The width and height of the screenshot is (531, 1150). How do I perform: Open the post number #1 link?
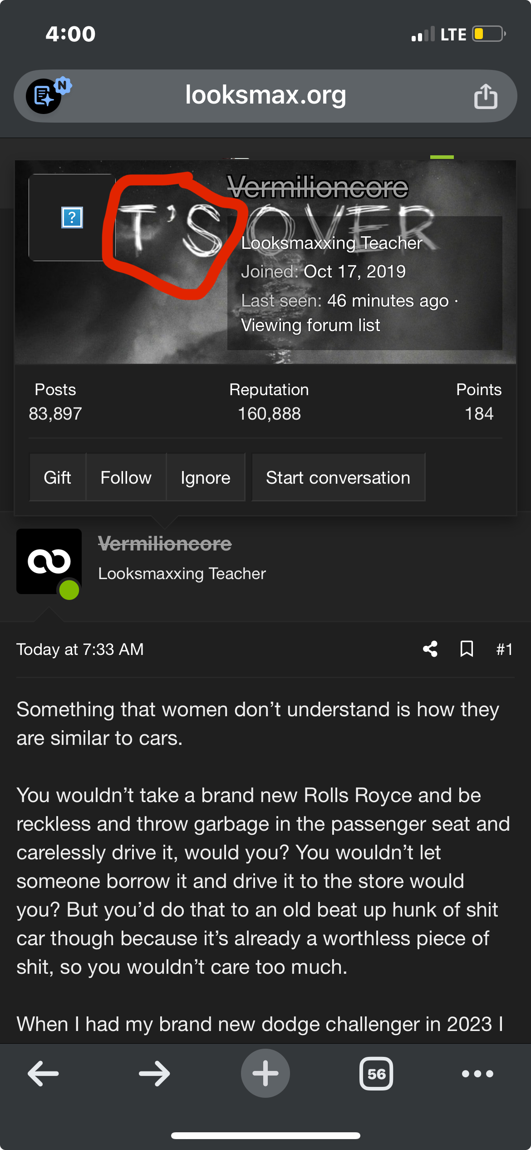pos(504,649)
